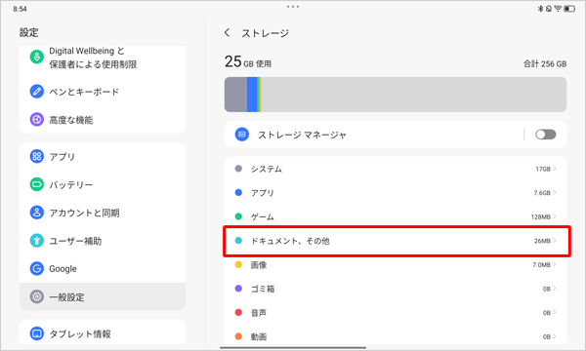Screen dimensions: 586x351
Task: Click the 17GB value
Action: (543, 169)
